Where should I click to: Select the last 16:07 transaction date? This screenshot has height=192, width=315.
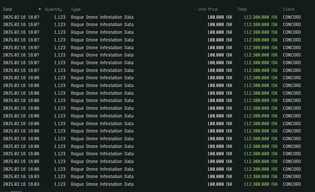tap(21, 70)
